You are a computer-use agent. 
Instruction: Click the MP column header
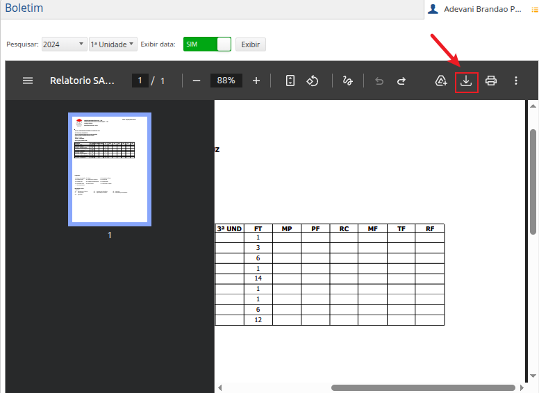click(287, 229)
